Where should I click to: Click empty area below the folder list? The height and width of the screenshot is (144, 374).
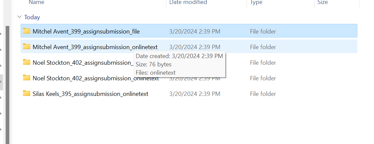click(186, 121)
